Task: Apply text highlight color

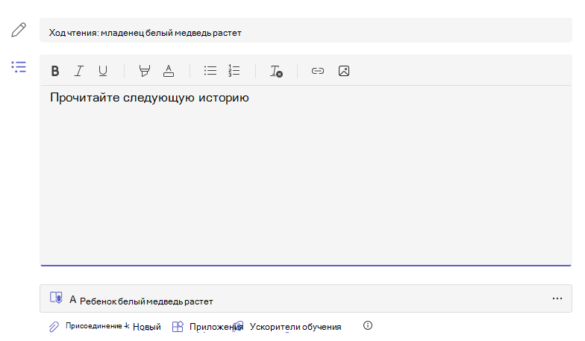Action: tap(145, 71)
